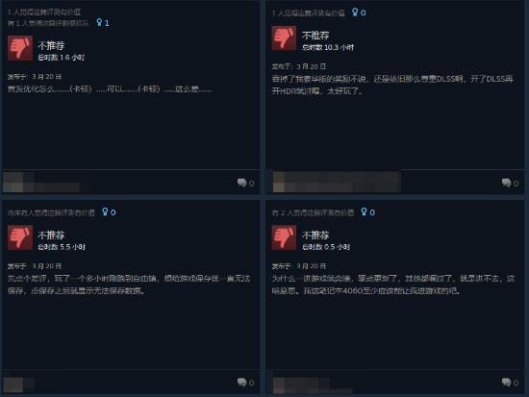
Task: Open comments on the 0.5 hour review
Action: pos(510,383)
